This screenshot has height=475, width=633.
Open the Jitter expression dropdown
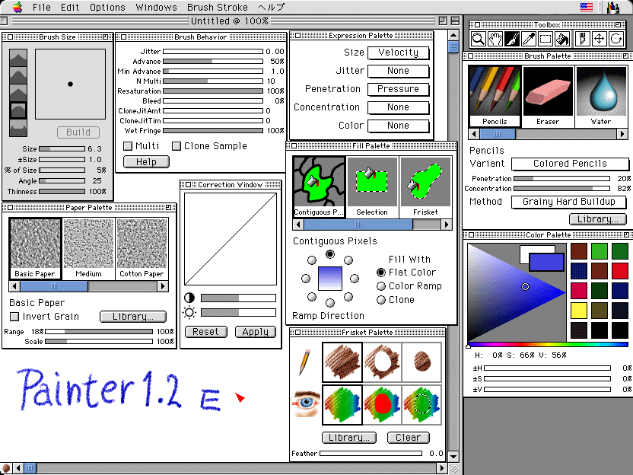[x=399, y=71]
